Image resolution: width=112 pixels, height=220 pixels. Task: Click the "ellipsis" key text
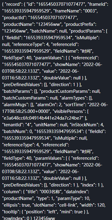[11, 205]
